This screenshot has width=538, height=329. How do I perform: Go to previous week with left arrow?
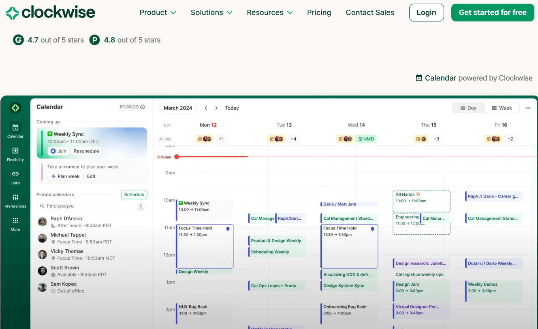tap(206, 108)
